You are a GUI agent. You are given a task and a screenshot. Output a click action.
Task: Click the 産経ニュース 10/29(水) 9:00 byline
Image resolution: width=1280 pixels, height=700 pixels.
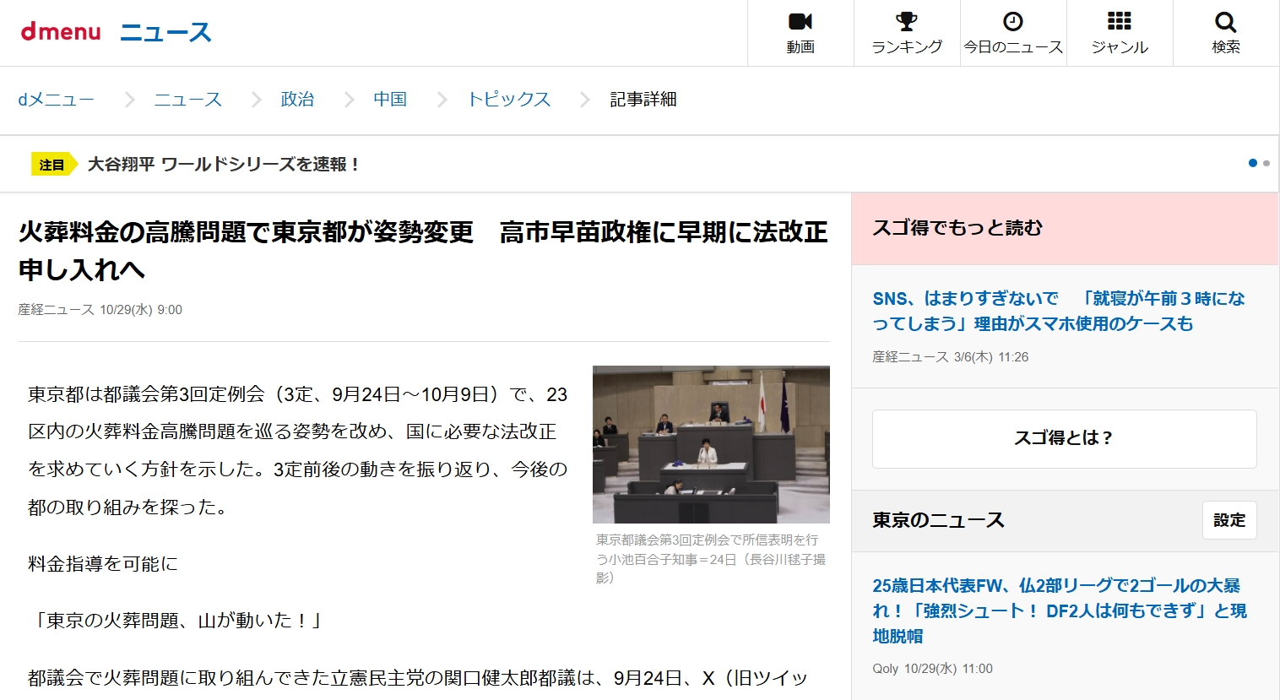[100, 310]
